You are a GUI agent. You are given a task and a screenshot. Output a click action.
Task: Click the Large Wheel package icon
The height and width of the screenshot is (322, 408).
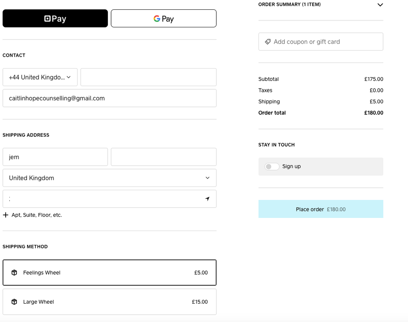(x=14, y=302)
